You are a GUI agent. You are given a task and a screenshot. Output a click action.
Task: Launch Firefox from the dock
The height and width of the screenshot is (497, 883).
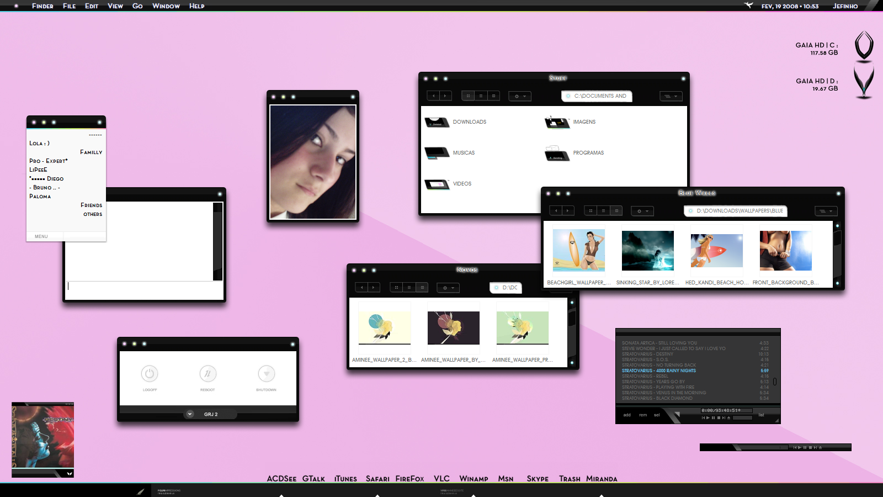(x=409, y=479)
